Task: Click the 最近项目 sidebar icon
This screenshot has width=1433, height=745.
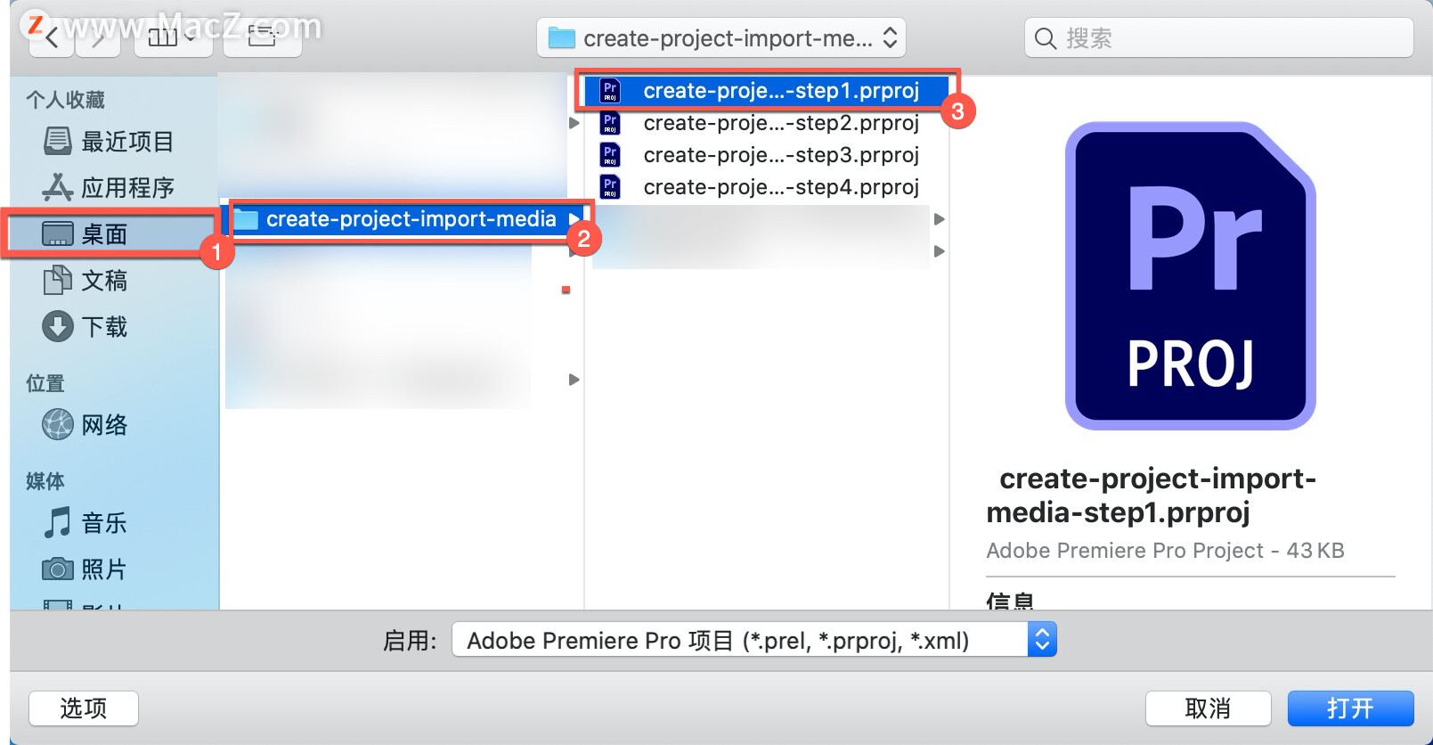Action: (58, 141)
